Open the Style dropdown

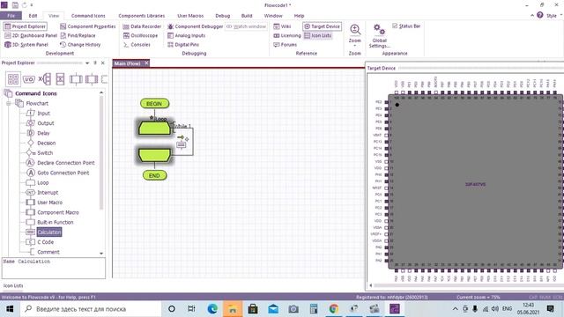[x=554, y=16]
